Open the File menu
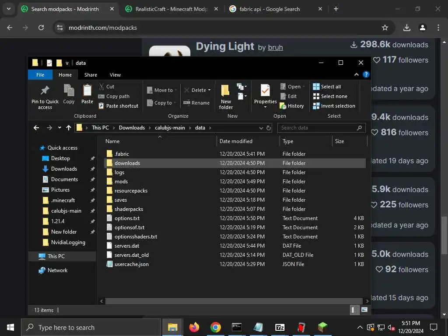Image resolution: width=448 pixels, height=336 pixels. (40, 75)
